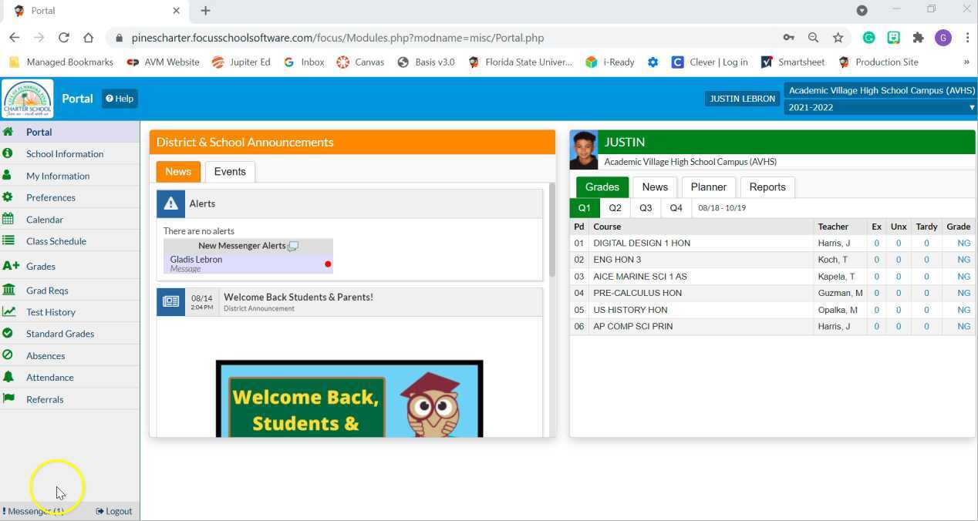Open Absences via the crossed-circle icon

coord(7,355)
